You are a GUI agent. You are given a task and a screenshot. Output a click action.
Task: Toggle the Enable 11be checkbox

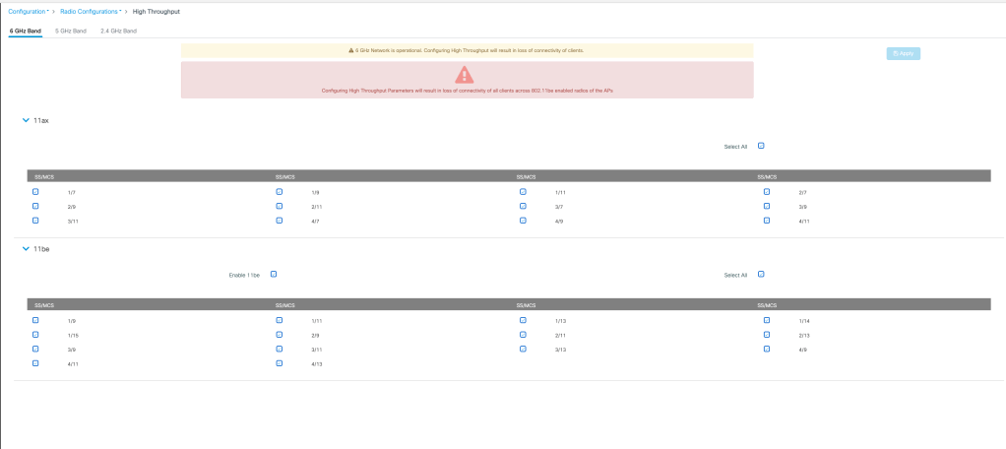point(274,275)
